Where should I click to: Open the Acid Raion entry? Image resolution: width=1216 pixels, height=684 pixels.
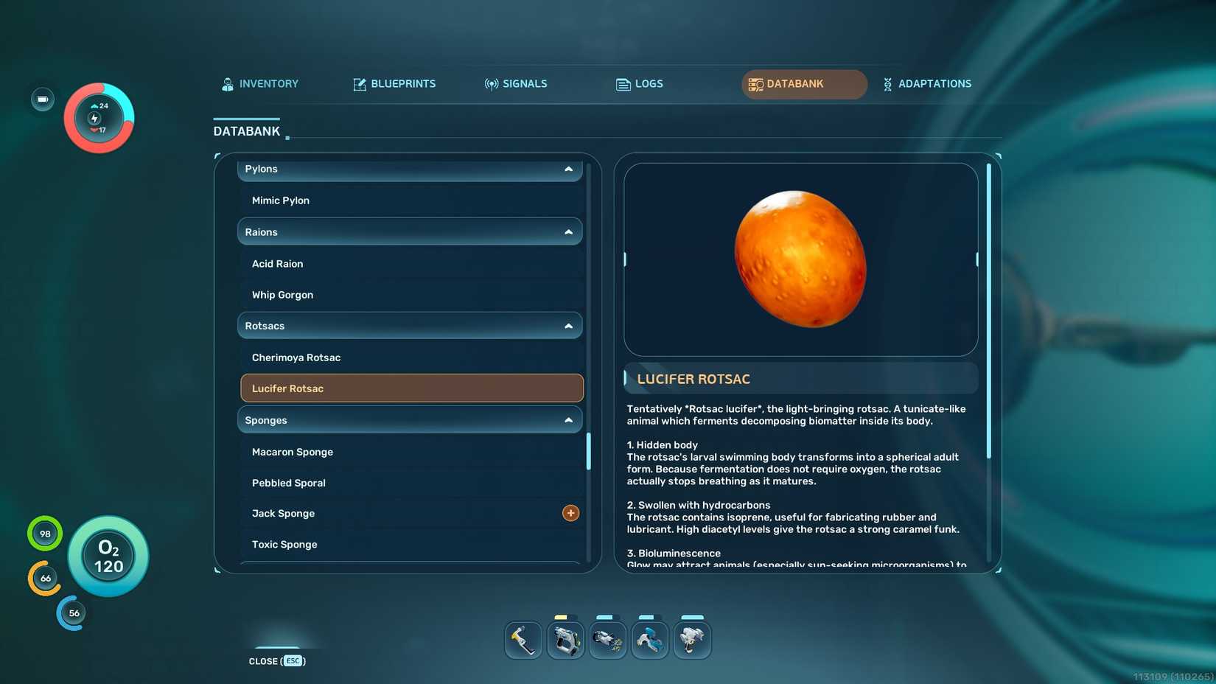(411, 264)
